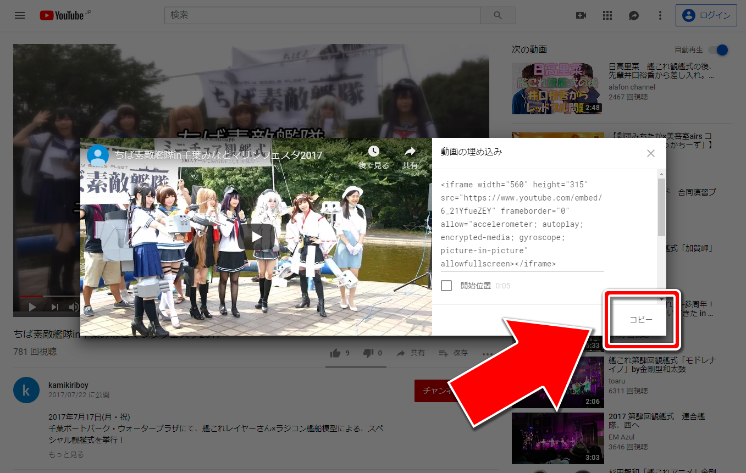Click 保存 save to playlist
The width and height of the screenshot is (746, 473).
453,353
